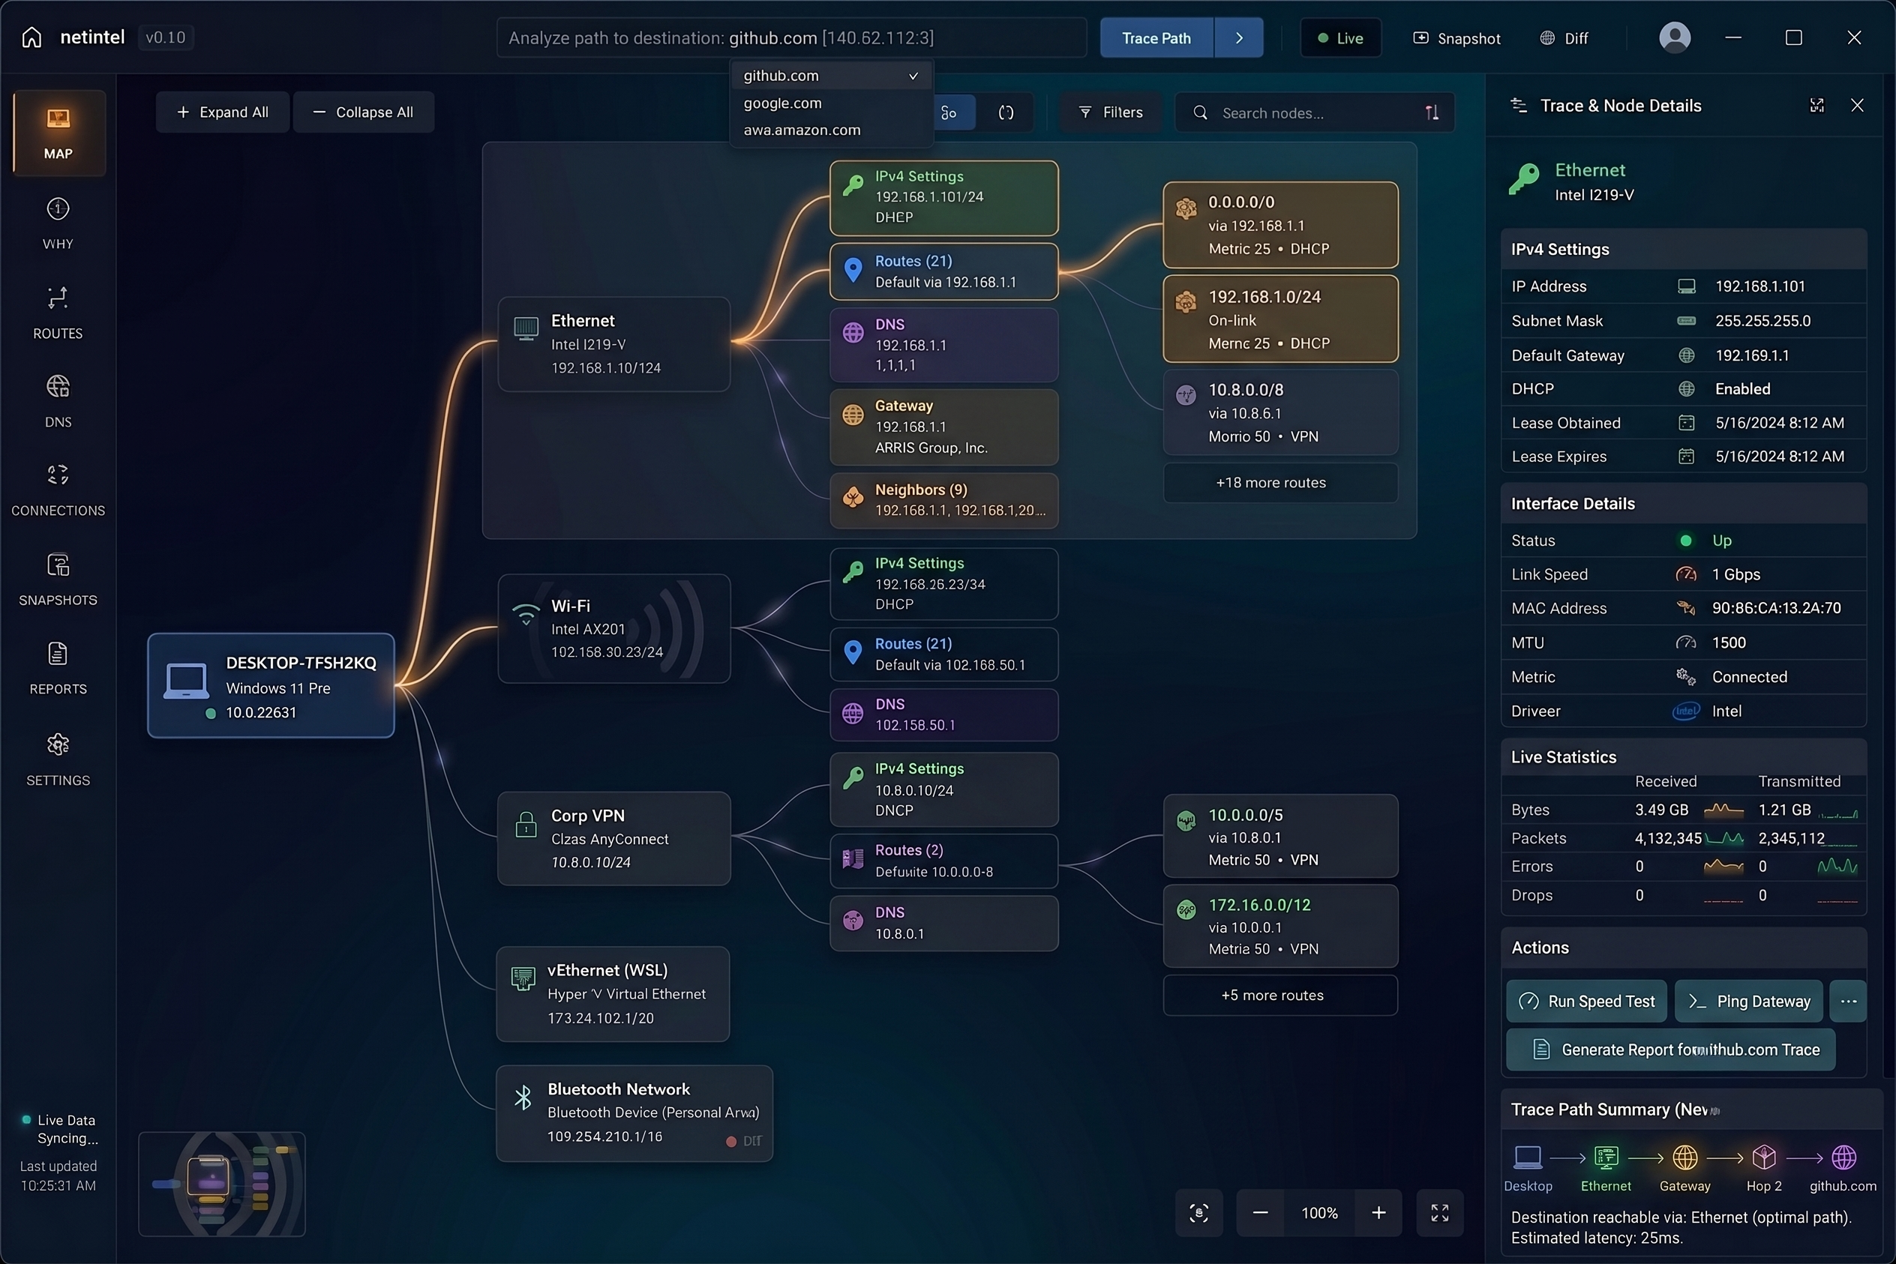1896x1264 pixels.
Task: Click the Collapse All button
Action: pos(364,112)
